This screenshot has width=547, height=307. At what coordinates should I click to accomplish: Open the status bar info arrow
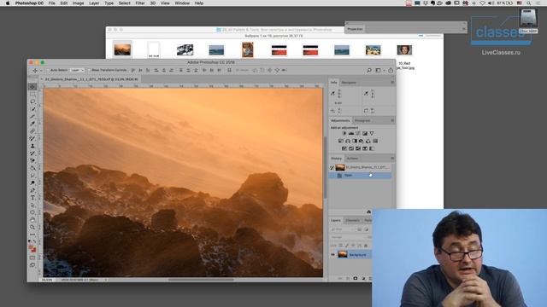[x=106, y=280]
